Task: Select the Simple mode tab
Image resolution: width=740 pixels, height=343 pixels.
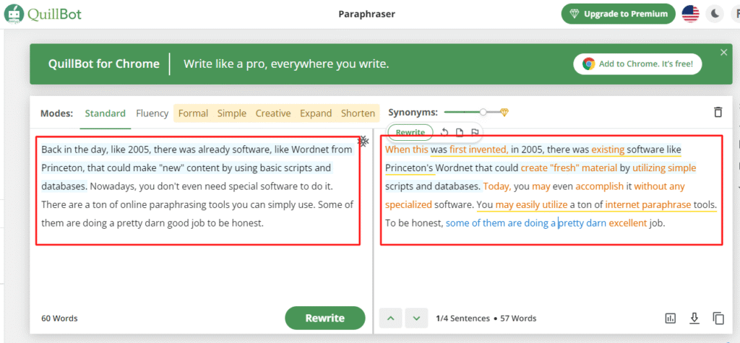Action: pyautogui.click(x=232, y=113)
